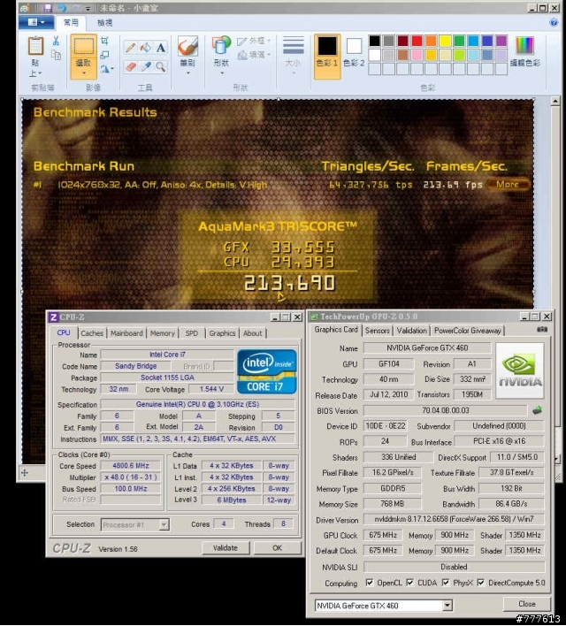Open the Memory tab in CPU-Z

(x=162, y=333)
